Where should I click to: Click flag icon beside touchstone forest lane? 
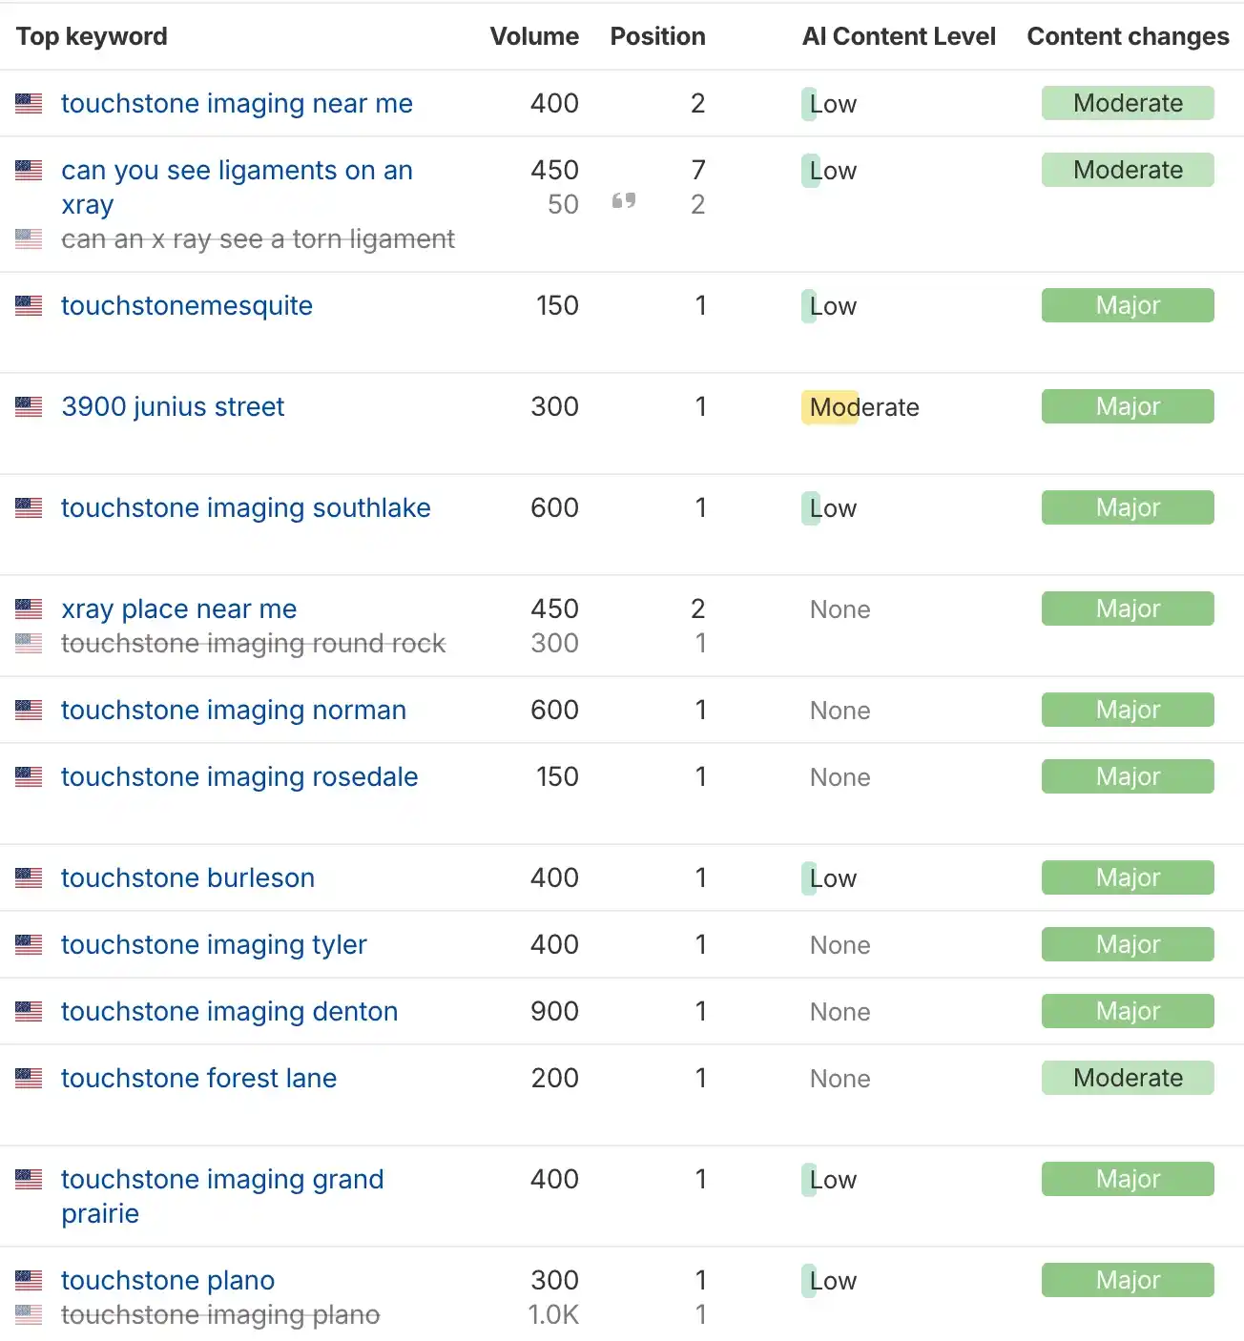point(29,1079)
